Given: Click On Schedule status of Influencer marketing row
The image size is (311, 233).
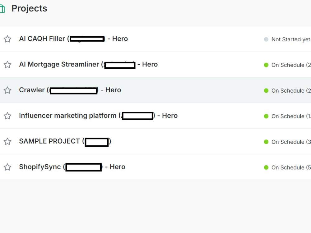Looking at the screenshot, I should click(x=291, y=116).
